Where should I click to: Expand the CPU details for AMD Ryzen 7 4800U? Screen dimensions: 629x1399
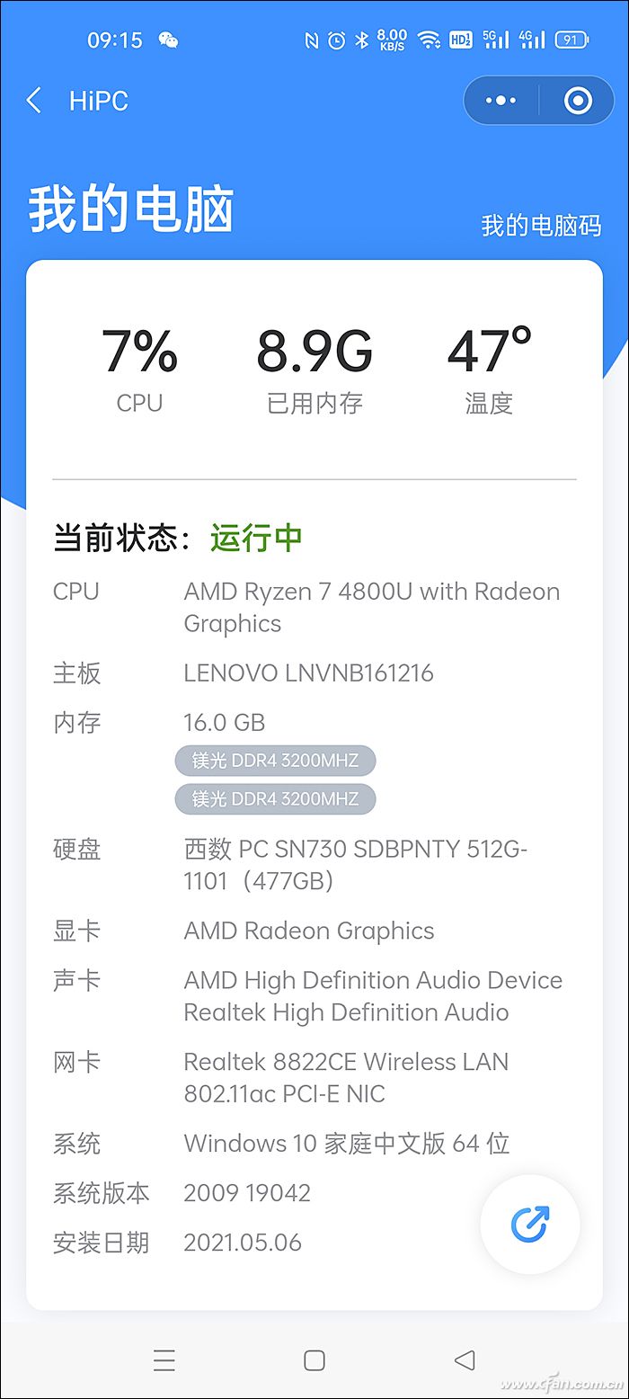point(371,607)
